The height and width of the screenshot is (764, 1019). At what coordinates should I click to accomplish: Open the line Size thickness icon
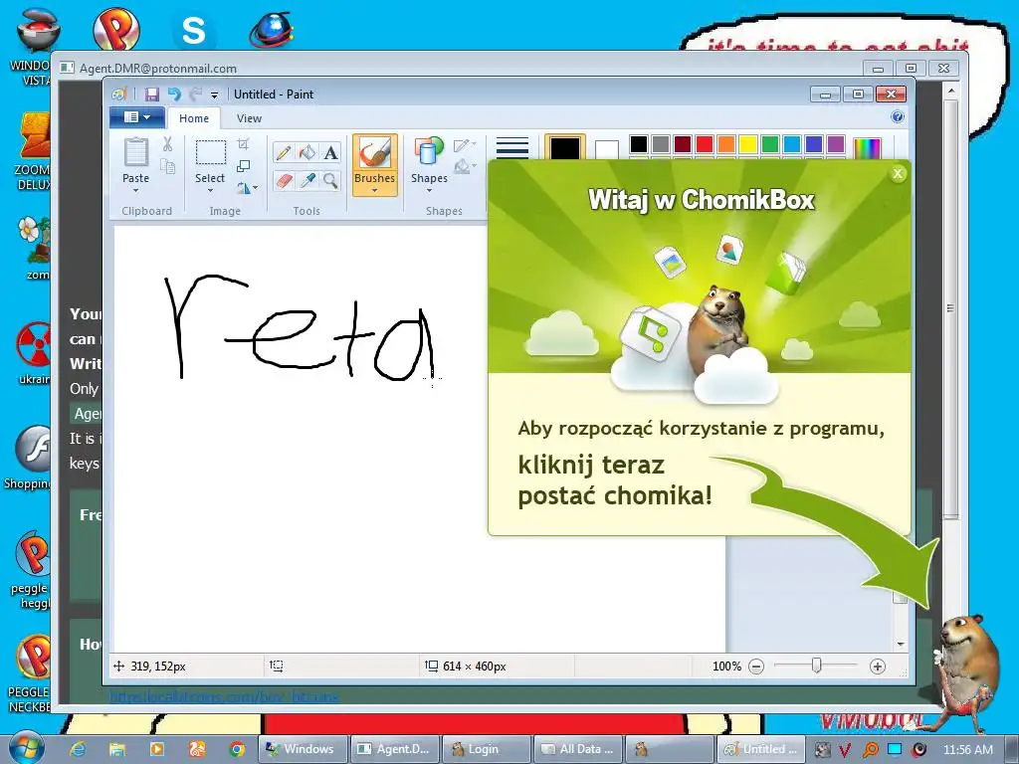tap(512, 147)
